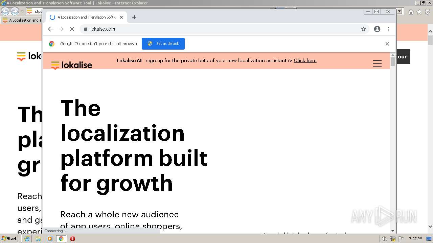Select the Lokalise tab in Internet Explorer
The height and width of the screenshot is (243, 433).
21,20
